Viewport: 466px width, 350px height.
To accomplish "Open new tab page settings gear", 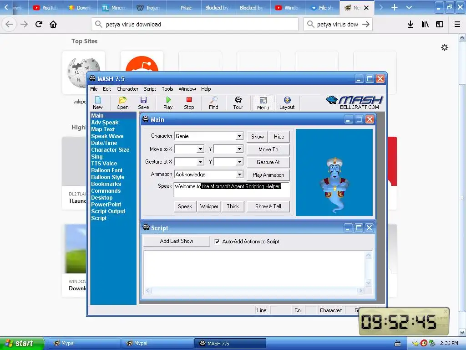I will pos(444,47).
